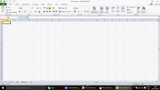Screen dimensions: 160x90
Task: Open Format cells menu icon
Action: (x=123, y=8)
